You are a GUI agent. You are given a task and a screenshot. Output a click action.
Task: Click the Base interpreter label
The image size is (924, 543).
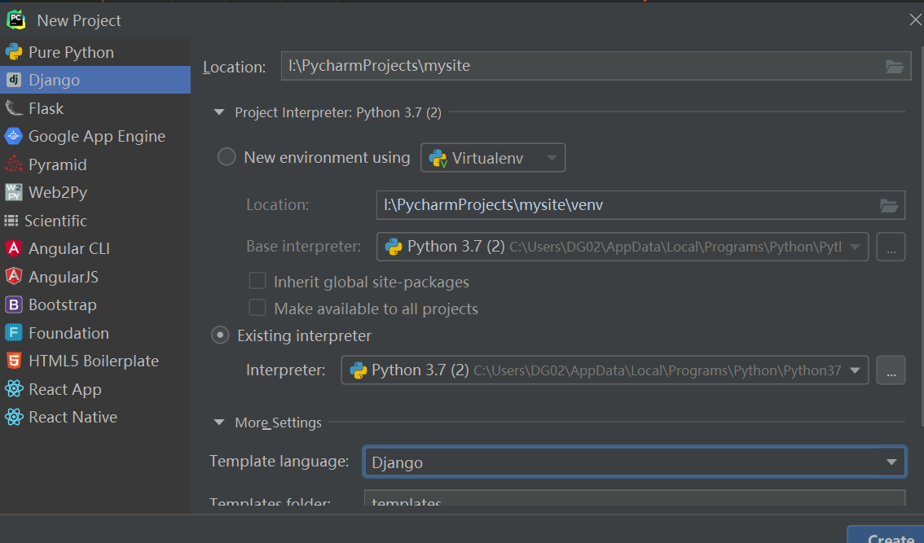click(x=303, y=246)
